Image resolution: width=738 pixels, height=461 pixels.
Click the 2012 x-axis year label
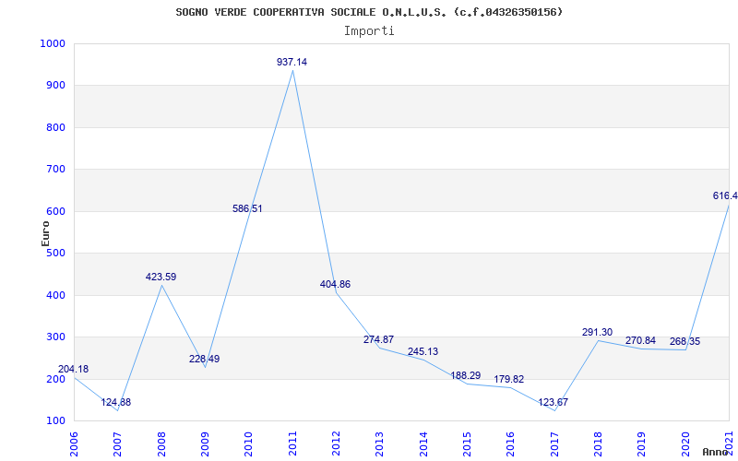tap(336, 443)
